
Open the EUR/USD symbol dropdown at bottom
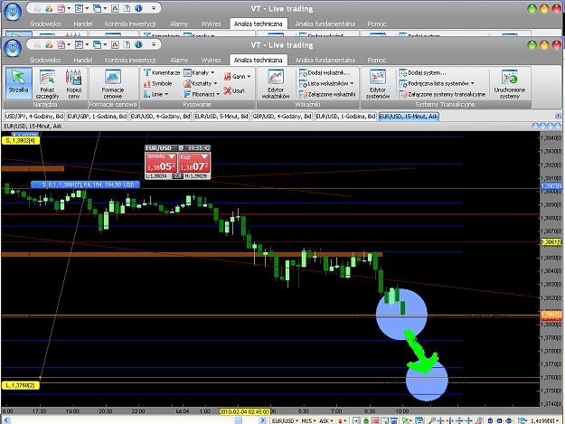point(285,420)
